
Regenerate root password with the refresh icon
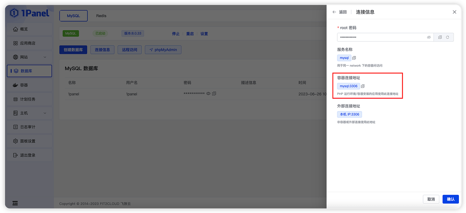coord(447,37)
